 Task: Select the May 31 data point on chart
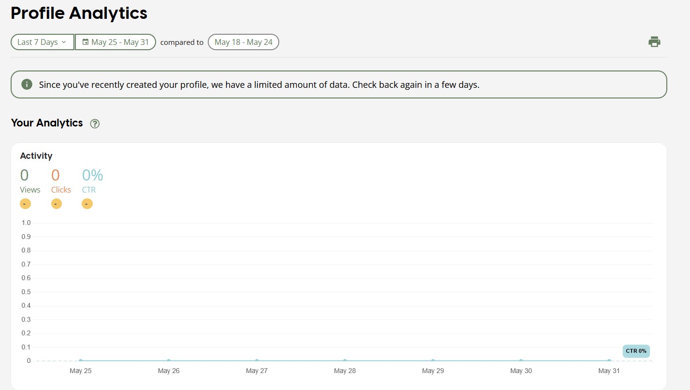coord(609,361)
